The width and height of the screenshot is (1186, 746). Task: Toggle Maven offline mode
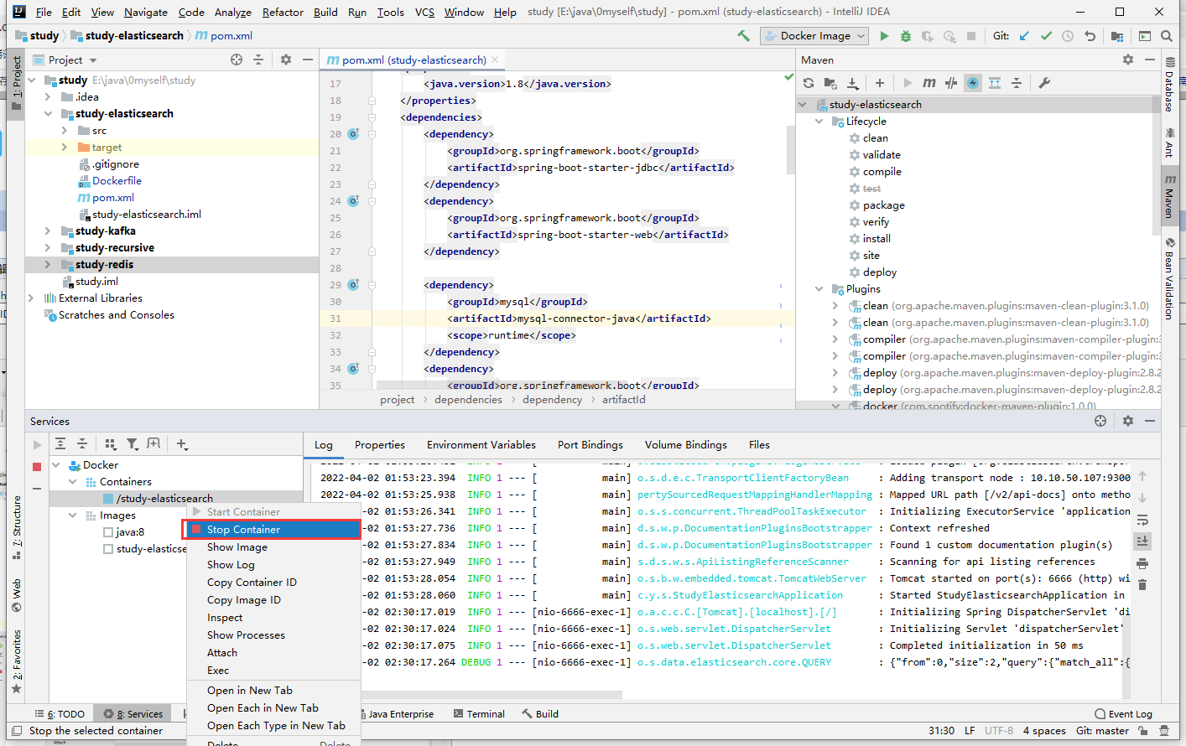[950, 83]
